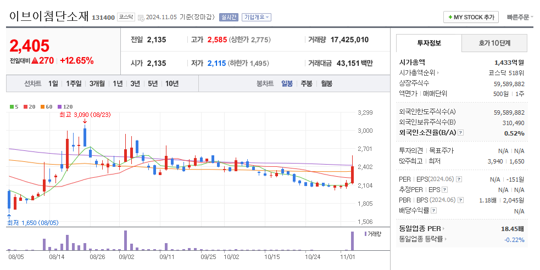Expand the 시가총액순위 arrow link
This screenshot has width=540, height=270.
438,73
